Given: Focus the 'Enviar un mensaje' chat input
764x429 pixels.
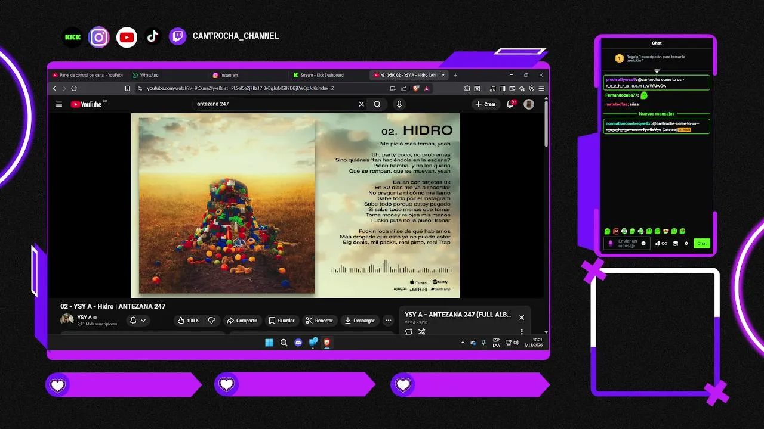Looking at the screenshot, I should (x=627, y=243).
